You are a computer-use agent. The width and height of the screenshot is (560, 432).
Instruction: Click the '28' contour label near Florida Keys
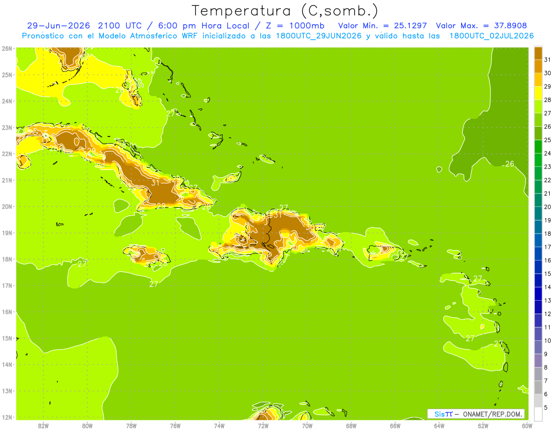pyautogui.click(x=120, y=90)
